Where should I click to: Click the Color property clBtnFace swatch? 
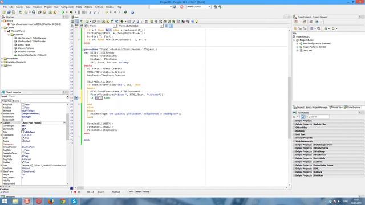(23, 132)
